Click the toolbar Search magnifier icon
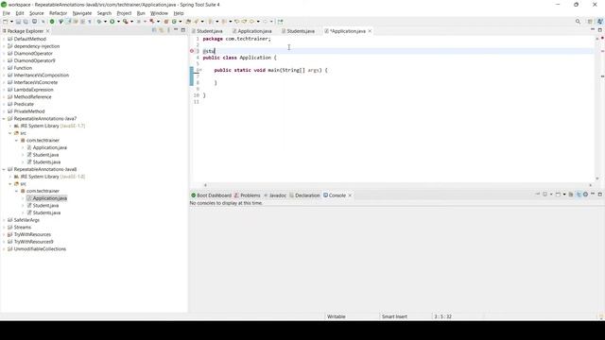The width and height of the screenshot is (605, 340). pyautogui.click(x=578, y=22)
